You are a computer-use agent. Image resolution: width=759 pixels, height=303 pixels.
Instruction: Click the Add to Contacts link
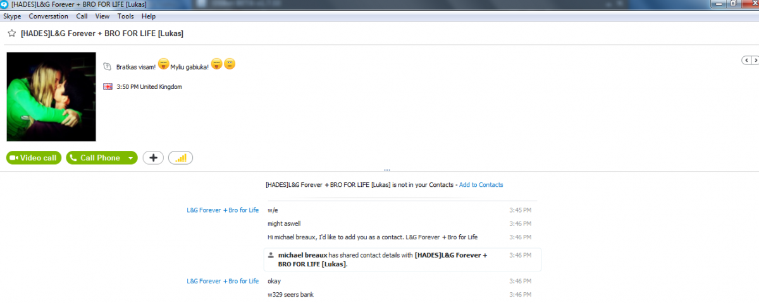tap(481, 185)
